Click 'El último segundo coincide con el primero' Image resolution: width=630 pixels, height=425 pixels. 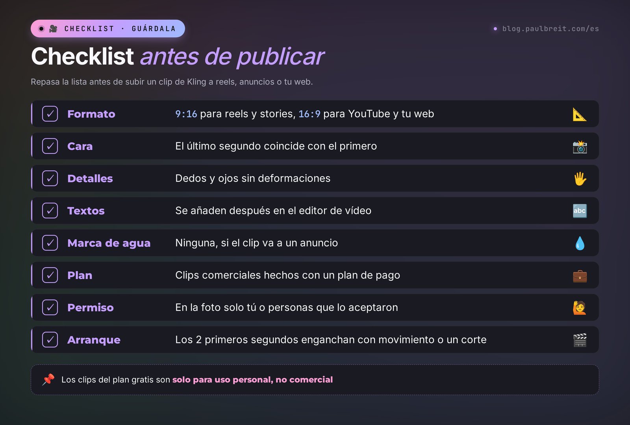276,146
